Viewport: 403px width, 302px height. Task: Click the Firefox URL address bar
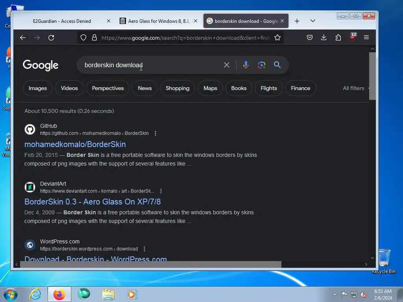(x=185, y=38)
